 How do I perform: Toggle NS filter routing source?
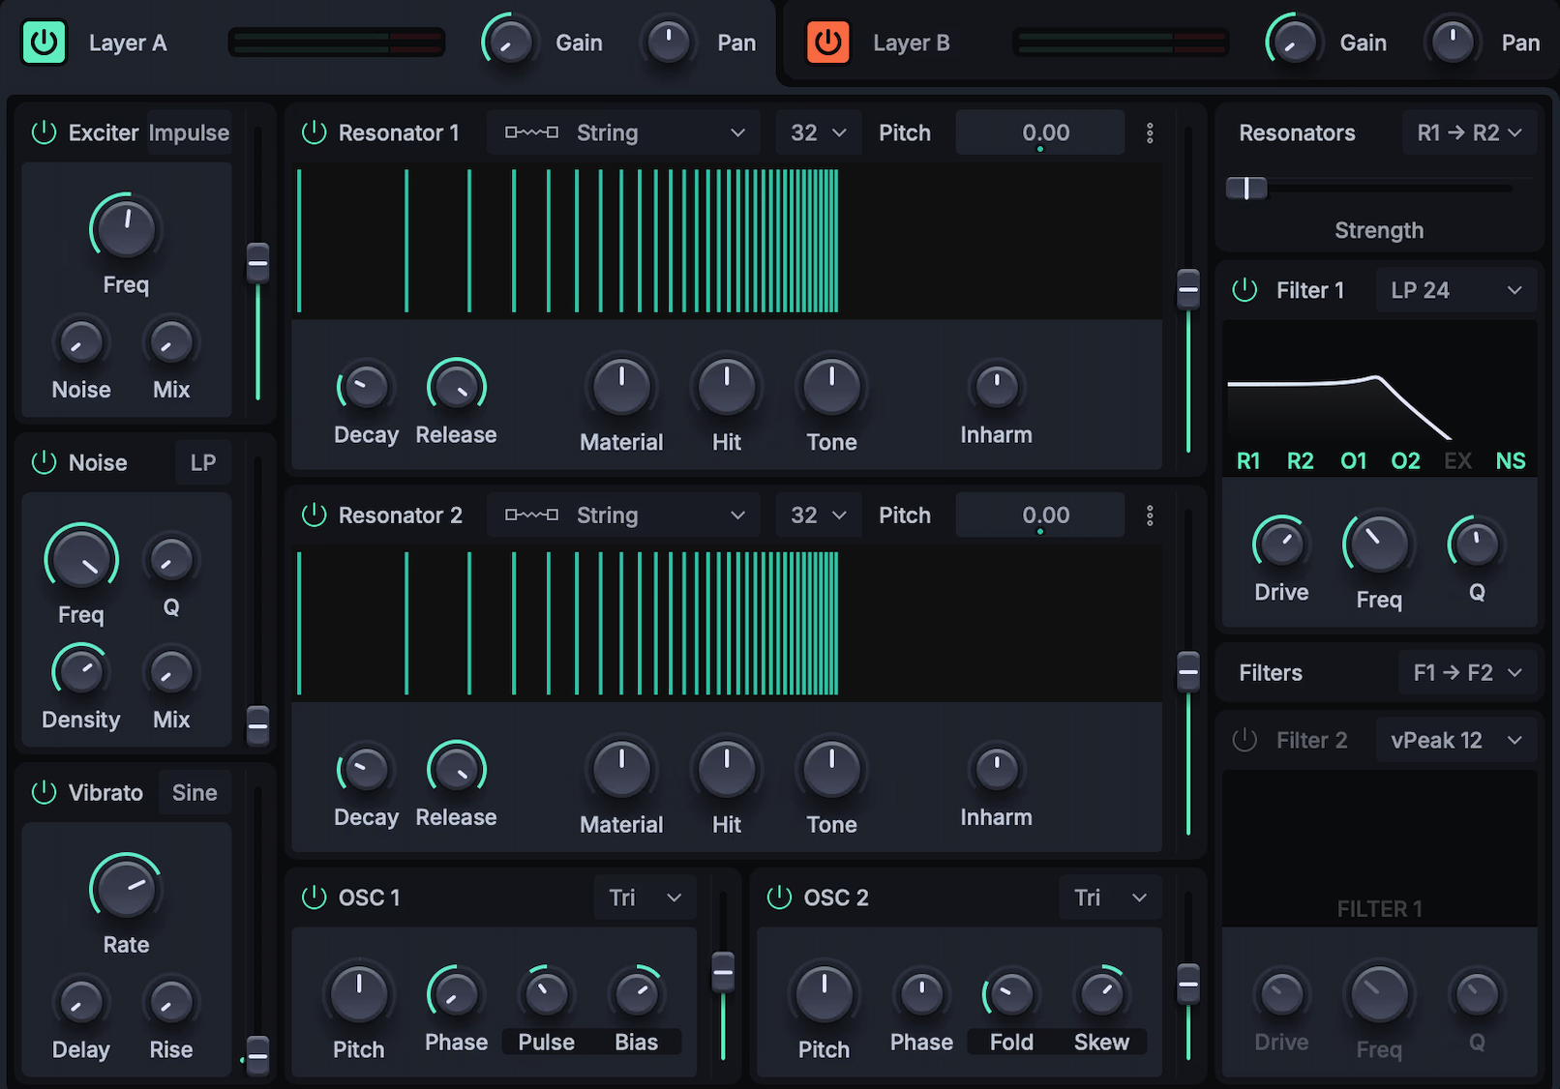pos(1510,460)
